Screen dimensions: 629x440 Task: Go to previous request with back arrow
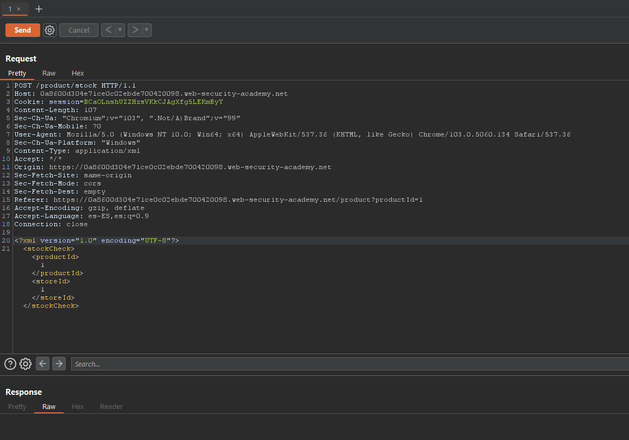pyautogui.click(x=108, y=30)
